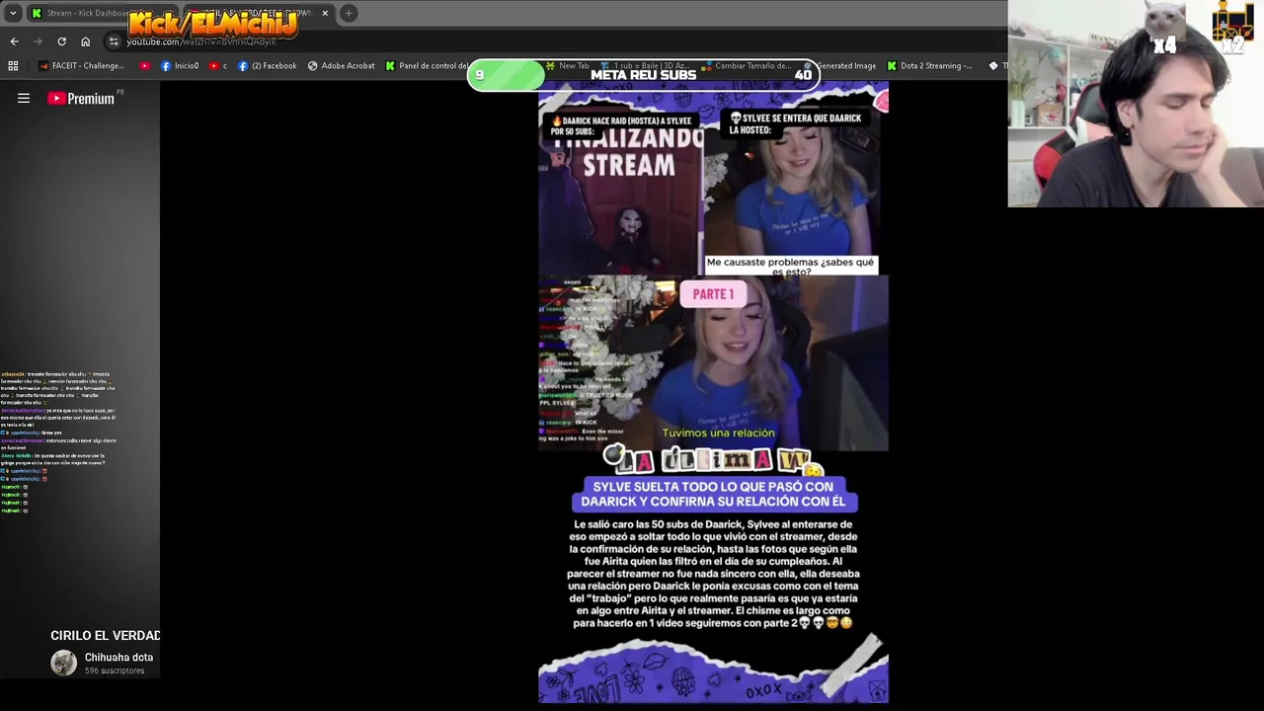This screenshot has width=1264, height=711.
Task: Open the Chihuahua dota channel avatar
Action: 64,664
